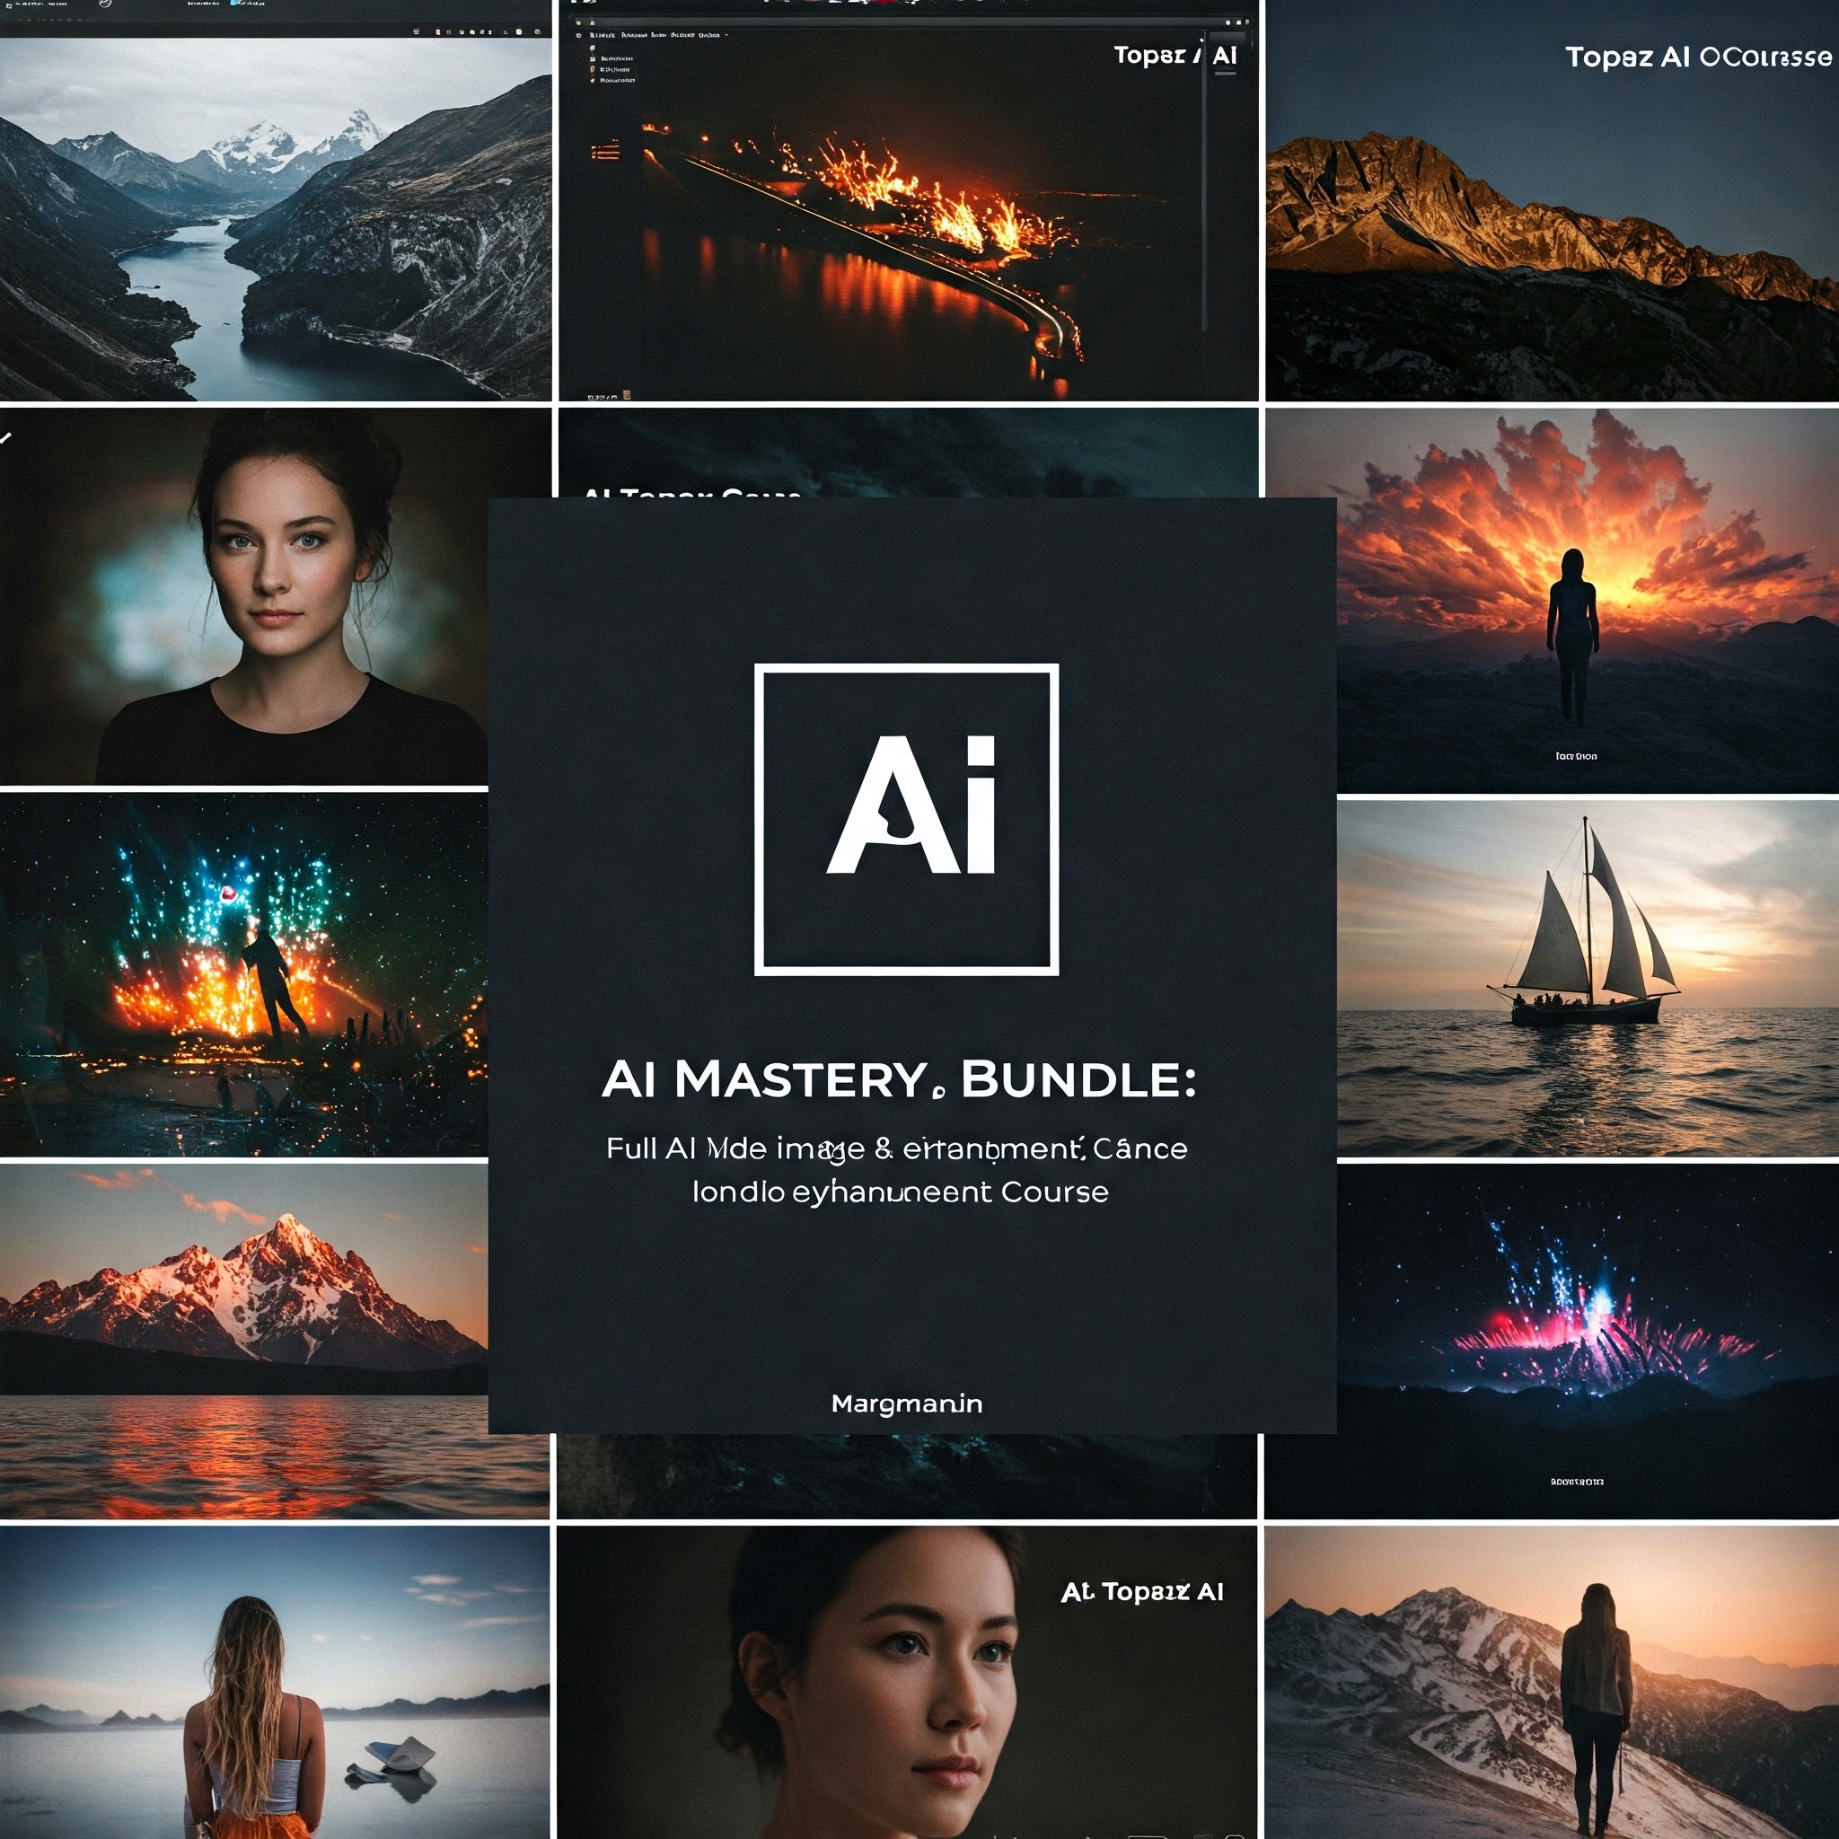The image size is (1839, 1839).
Task: Open the golden mountain ridge thumbnail
Action: tap(1552, 201)
